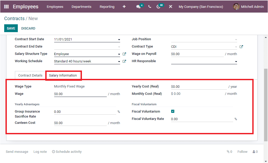Screen dimensions: 268x163
Task: Click inside the Wage input field
Action: point(79,94)
